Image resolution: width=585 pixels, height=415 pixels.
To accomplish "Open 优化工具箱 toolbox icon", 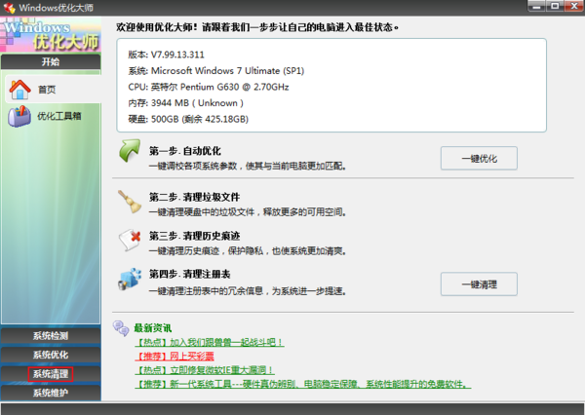I will [19, 117].
